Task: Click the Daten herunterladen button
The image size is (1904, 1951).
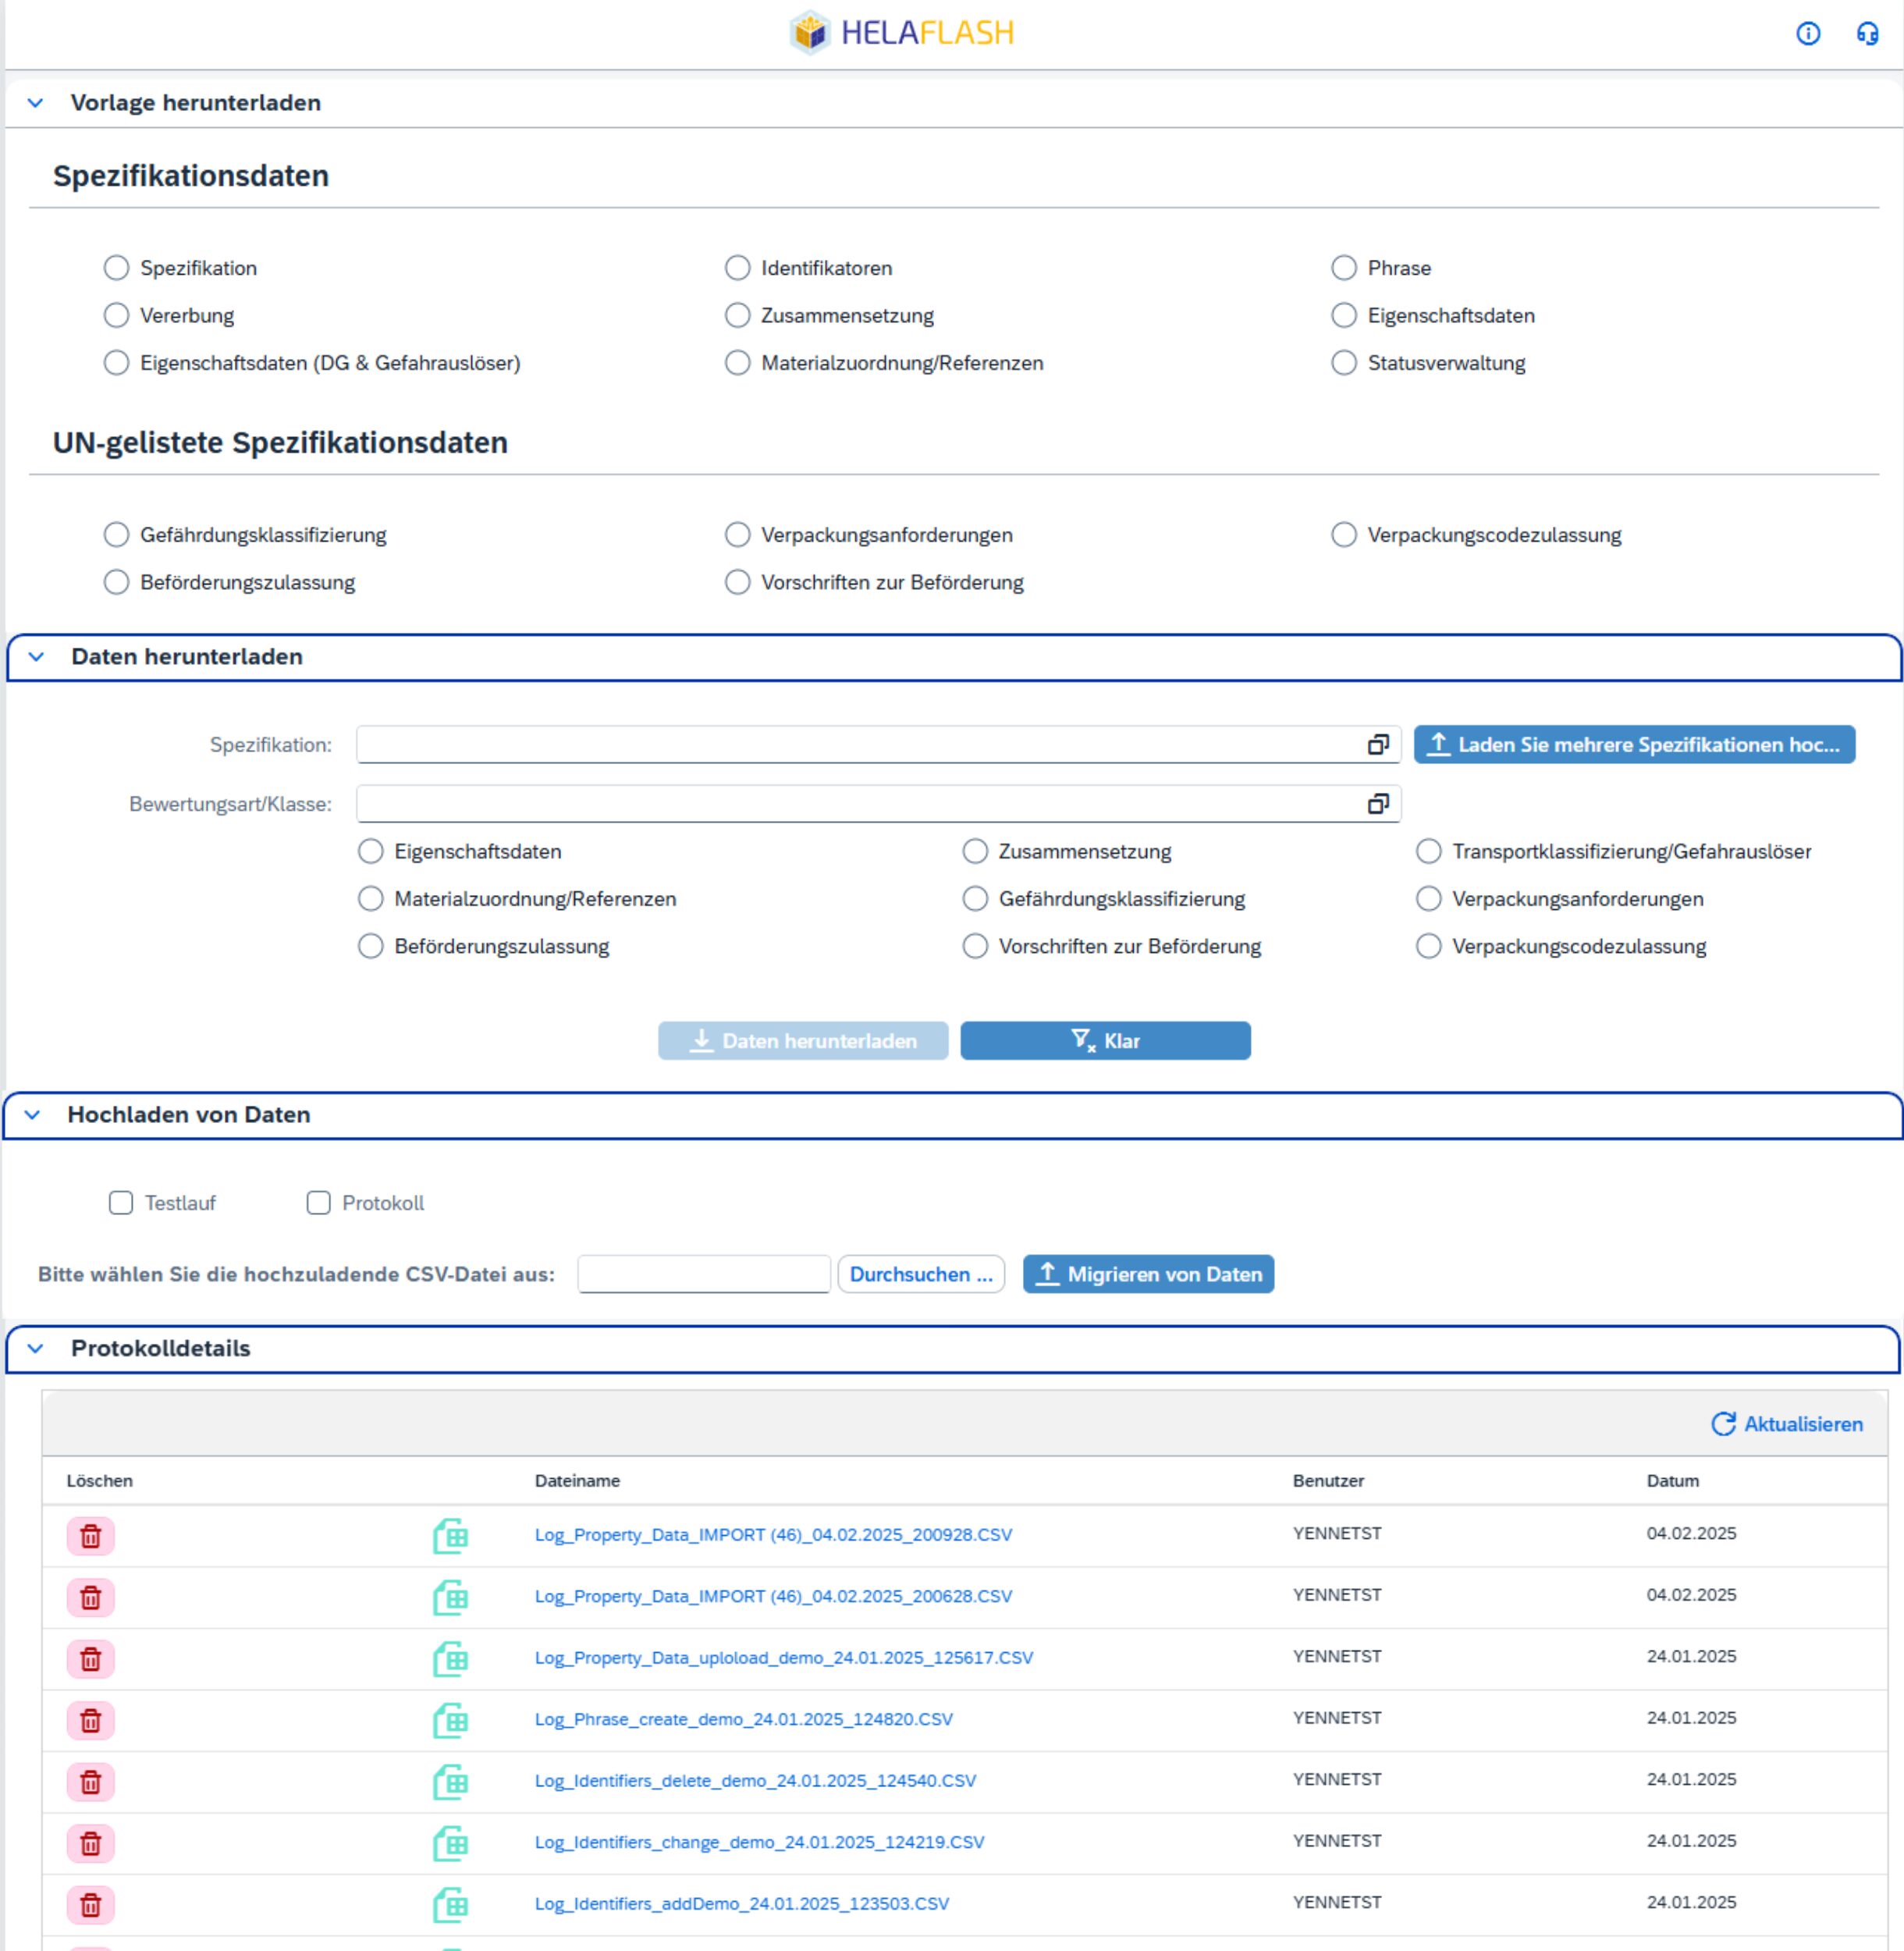Action: click(x=803, y=1041)
